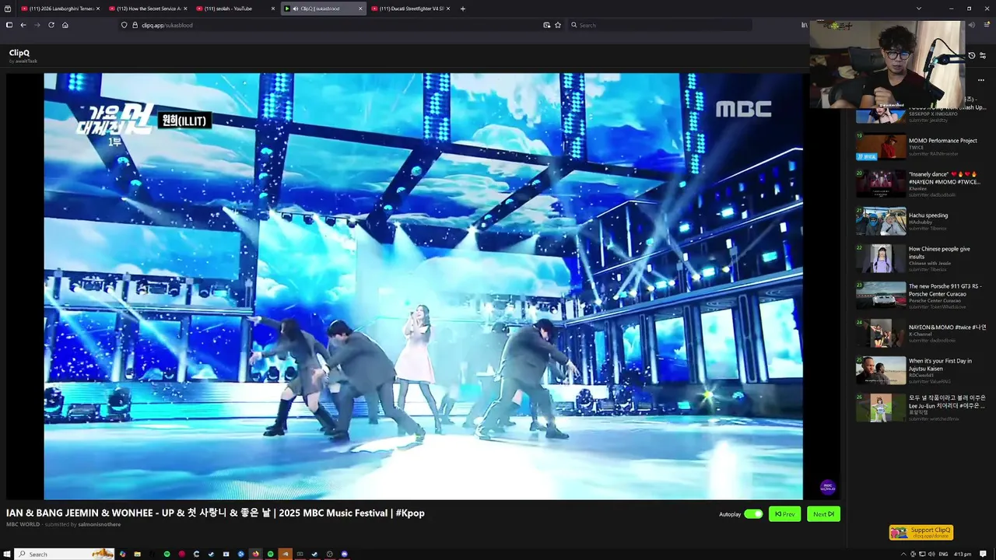This screenshot has height=560, width=996.
Task: Open the Windows Start menu
Action: coord(7,554)
